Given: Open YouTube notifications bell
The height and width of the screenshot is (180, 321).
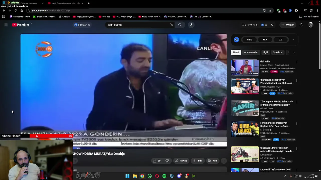Looking at the screenshot, I should pyautogui.click(x=301, y=25).
